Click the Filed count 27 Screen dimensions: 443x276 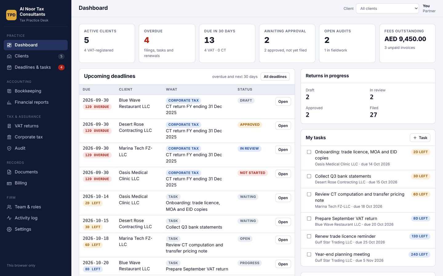tap(373, 115)
